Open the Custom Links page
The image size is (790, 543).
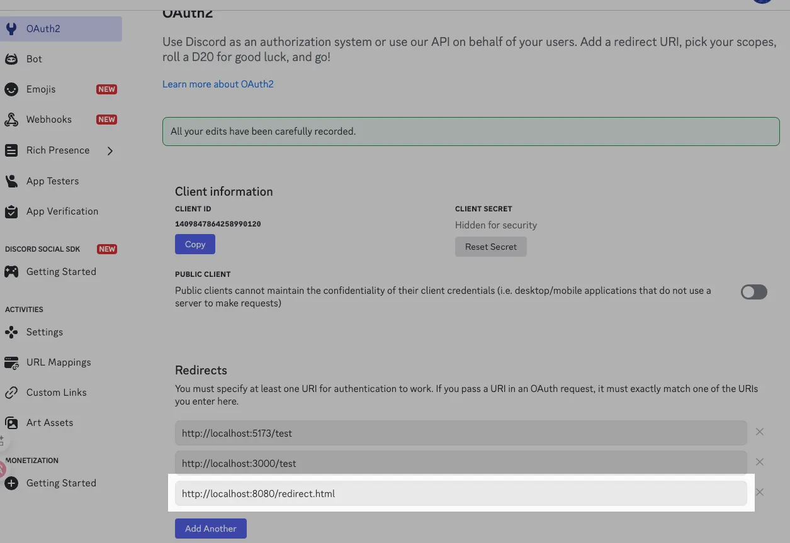tap(56, 393)
